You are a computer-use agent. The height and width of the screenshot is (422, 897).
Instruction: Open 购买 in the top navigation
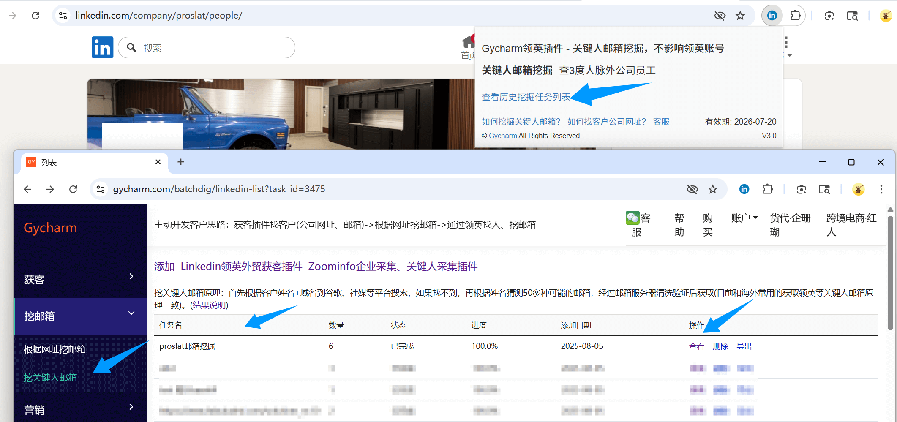coord(708,225)
